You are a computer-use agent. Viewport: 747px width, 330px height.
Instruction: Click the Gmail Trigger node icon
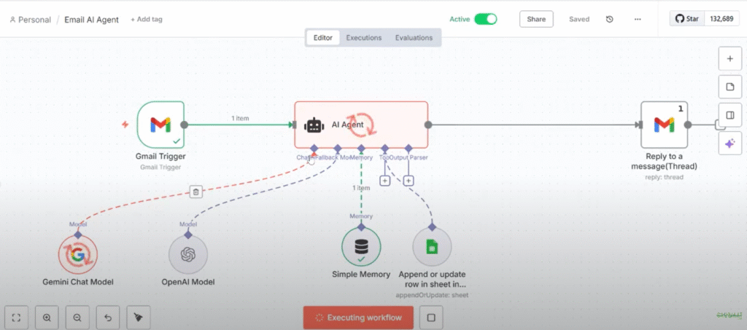160,125
